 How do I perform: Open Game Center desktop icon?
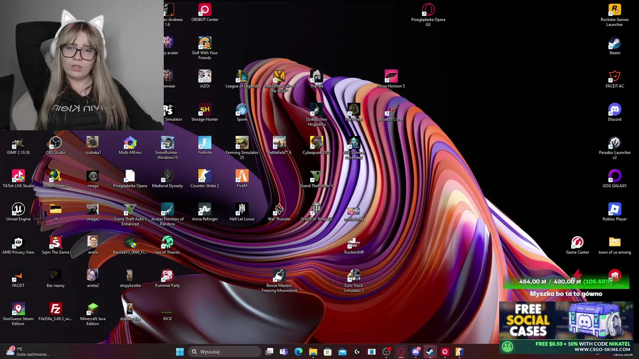[578, 246]
